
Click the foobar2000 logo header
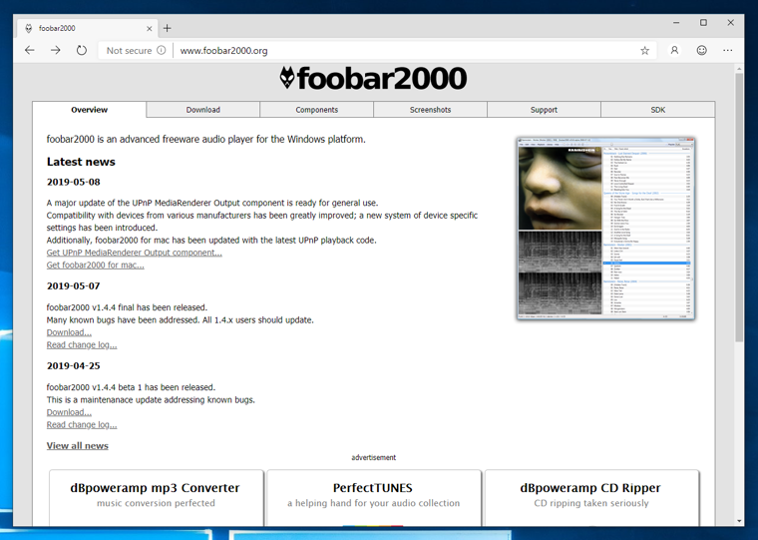coord(373,79)
